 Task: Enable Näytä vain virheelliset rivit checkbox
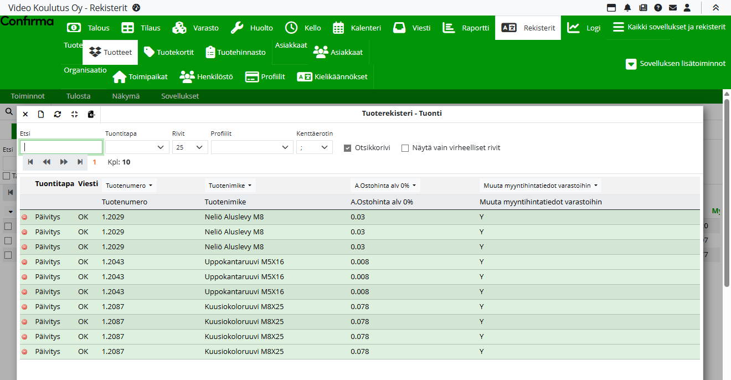click(405, 148)
